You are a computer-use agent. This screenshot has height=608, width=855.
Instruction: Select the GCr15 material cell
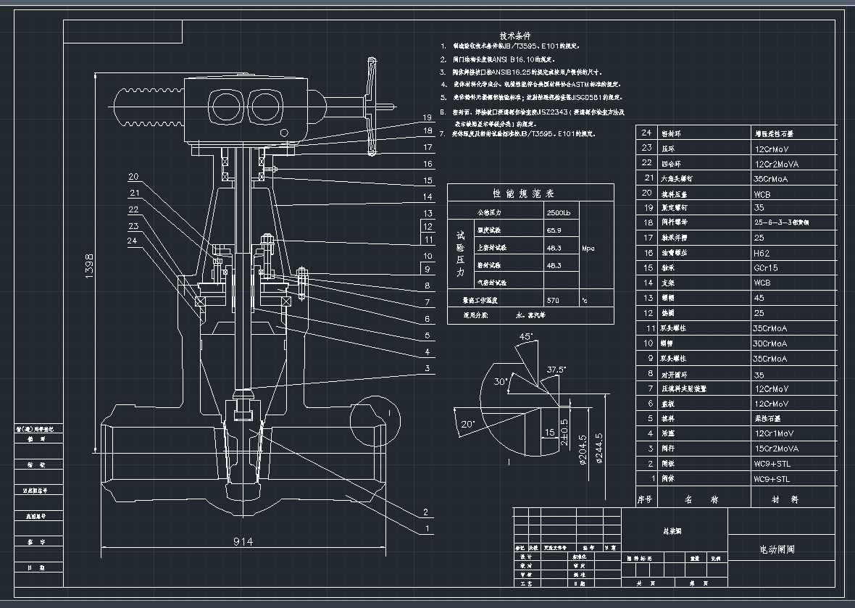766,268
